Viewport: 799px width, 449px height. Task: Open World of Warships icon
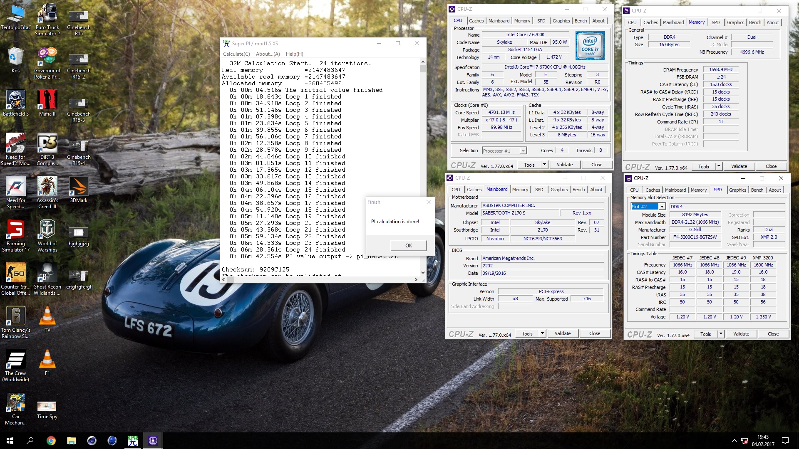coord(47,236)
